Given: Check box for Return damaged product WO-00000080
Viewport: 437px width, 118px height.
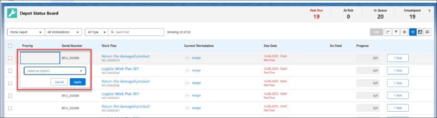Looking at the screenshot, I should click(10, 83).
